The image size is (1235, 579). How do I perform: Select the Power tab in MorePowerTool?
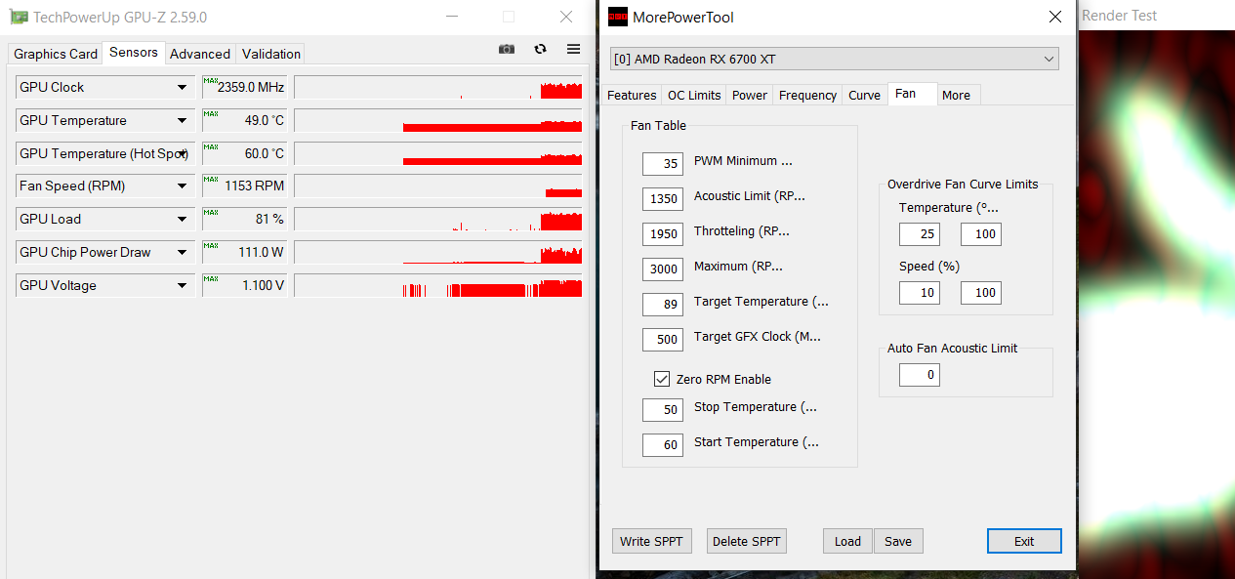click(750, 95)
